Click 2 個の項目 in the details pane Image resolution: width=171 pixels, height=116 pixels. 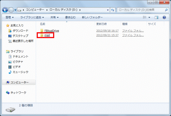(x=26, y=105)
